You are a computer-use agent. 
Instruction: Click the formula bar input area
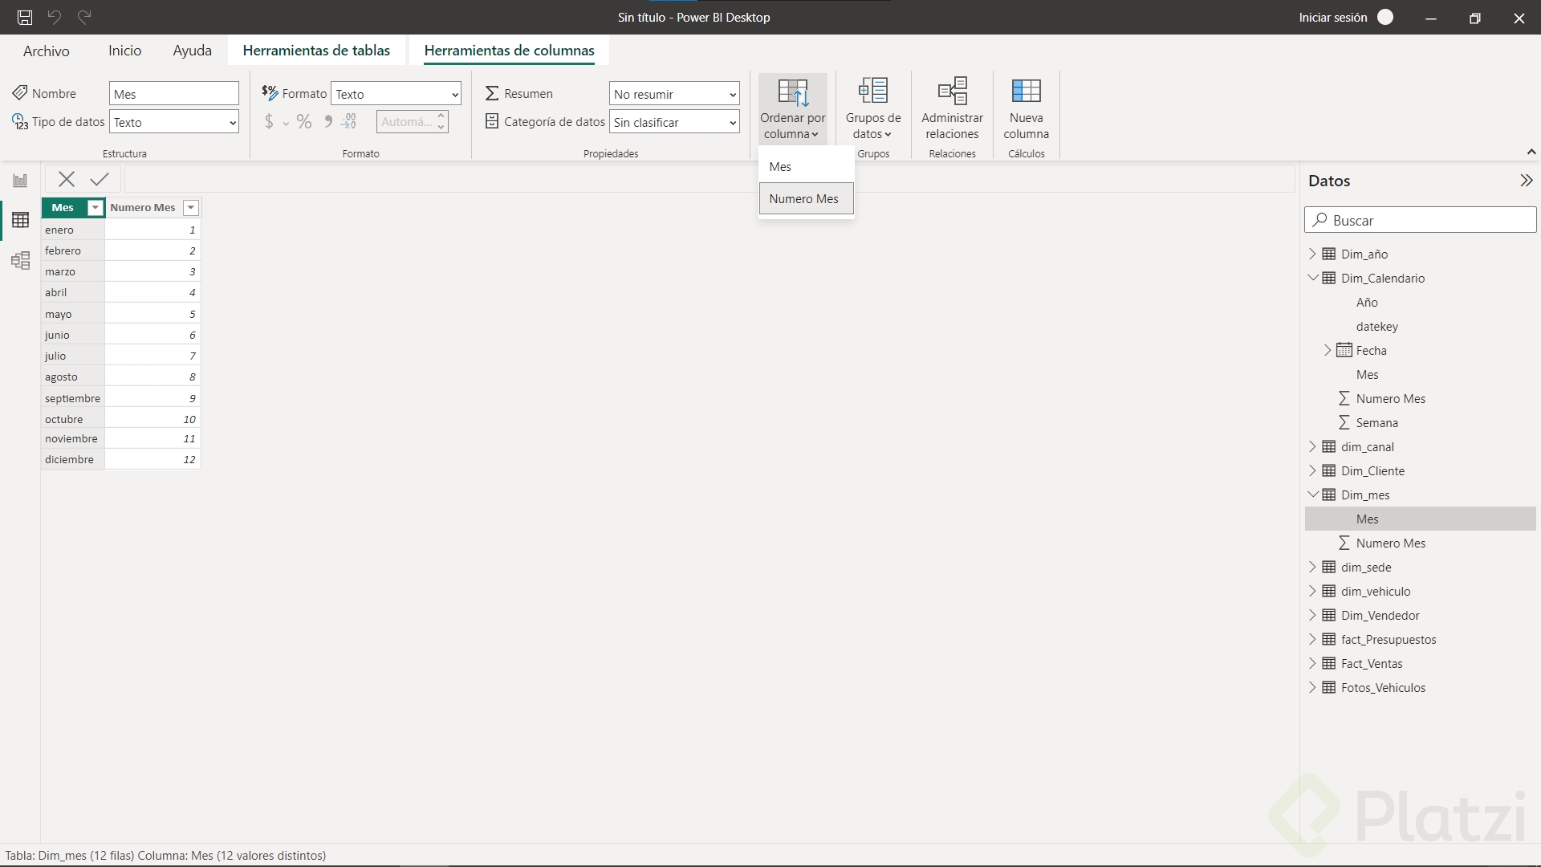pyautogui.click(x=710, y=179)
